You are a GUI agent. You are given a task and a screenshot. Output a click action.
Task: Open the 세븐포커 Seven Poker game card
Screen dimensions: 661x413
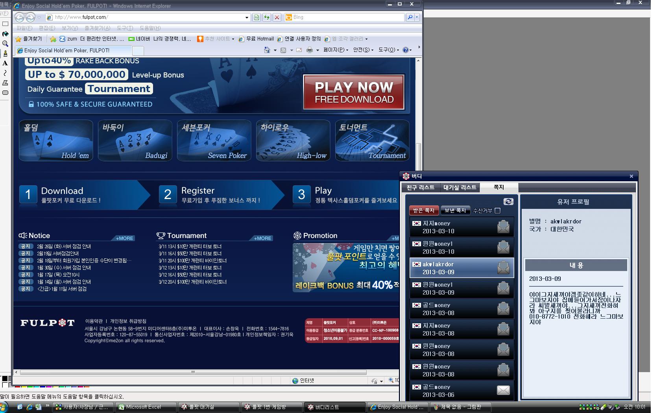(214, 141)
